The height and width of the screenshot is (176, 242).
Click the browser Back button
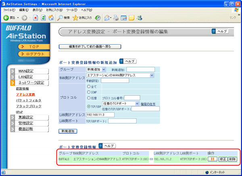tap(9, 18)
